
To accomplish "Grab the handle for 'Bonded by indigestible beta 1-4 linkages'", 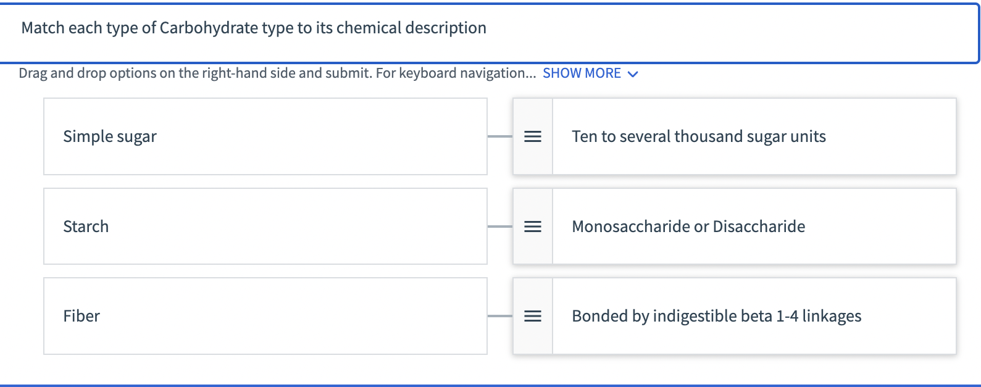I will pos(532,315).
